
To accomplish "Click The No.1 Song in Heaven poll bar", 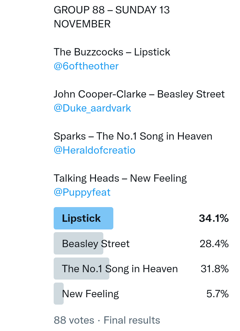I will click(81, 269).
